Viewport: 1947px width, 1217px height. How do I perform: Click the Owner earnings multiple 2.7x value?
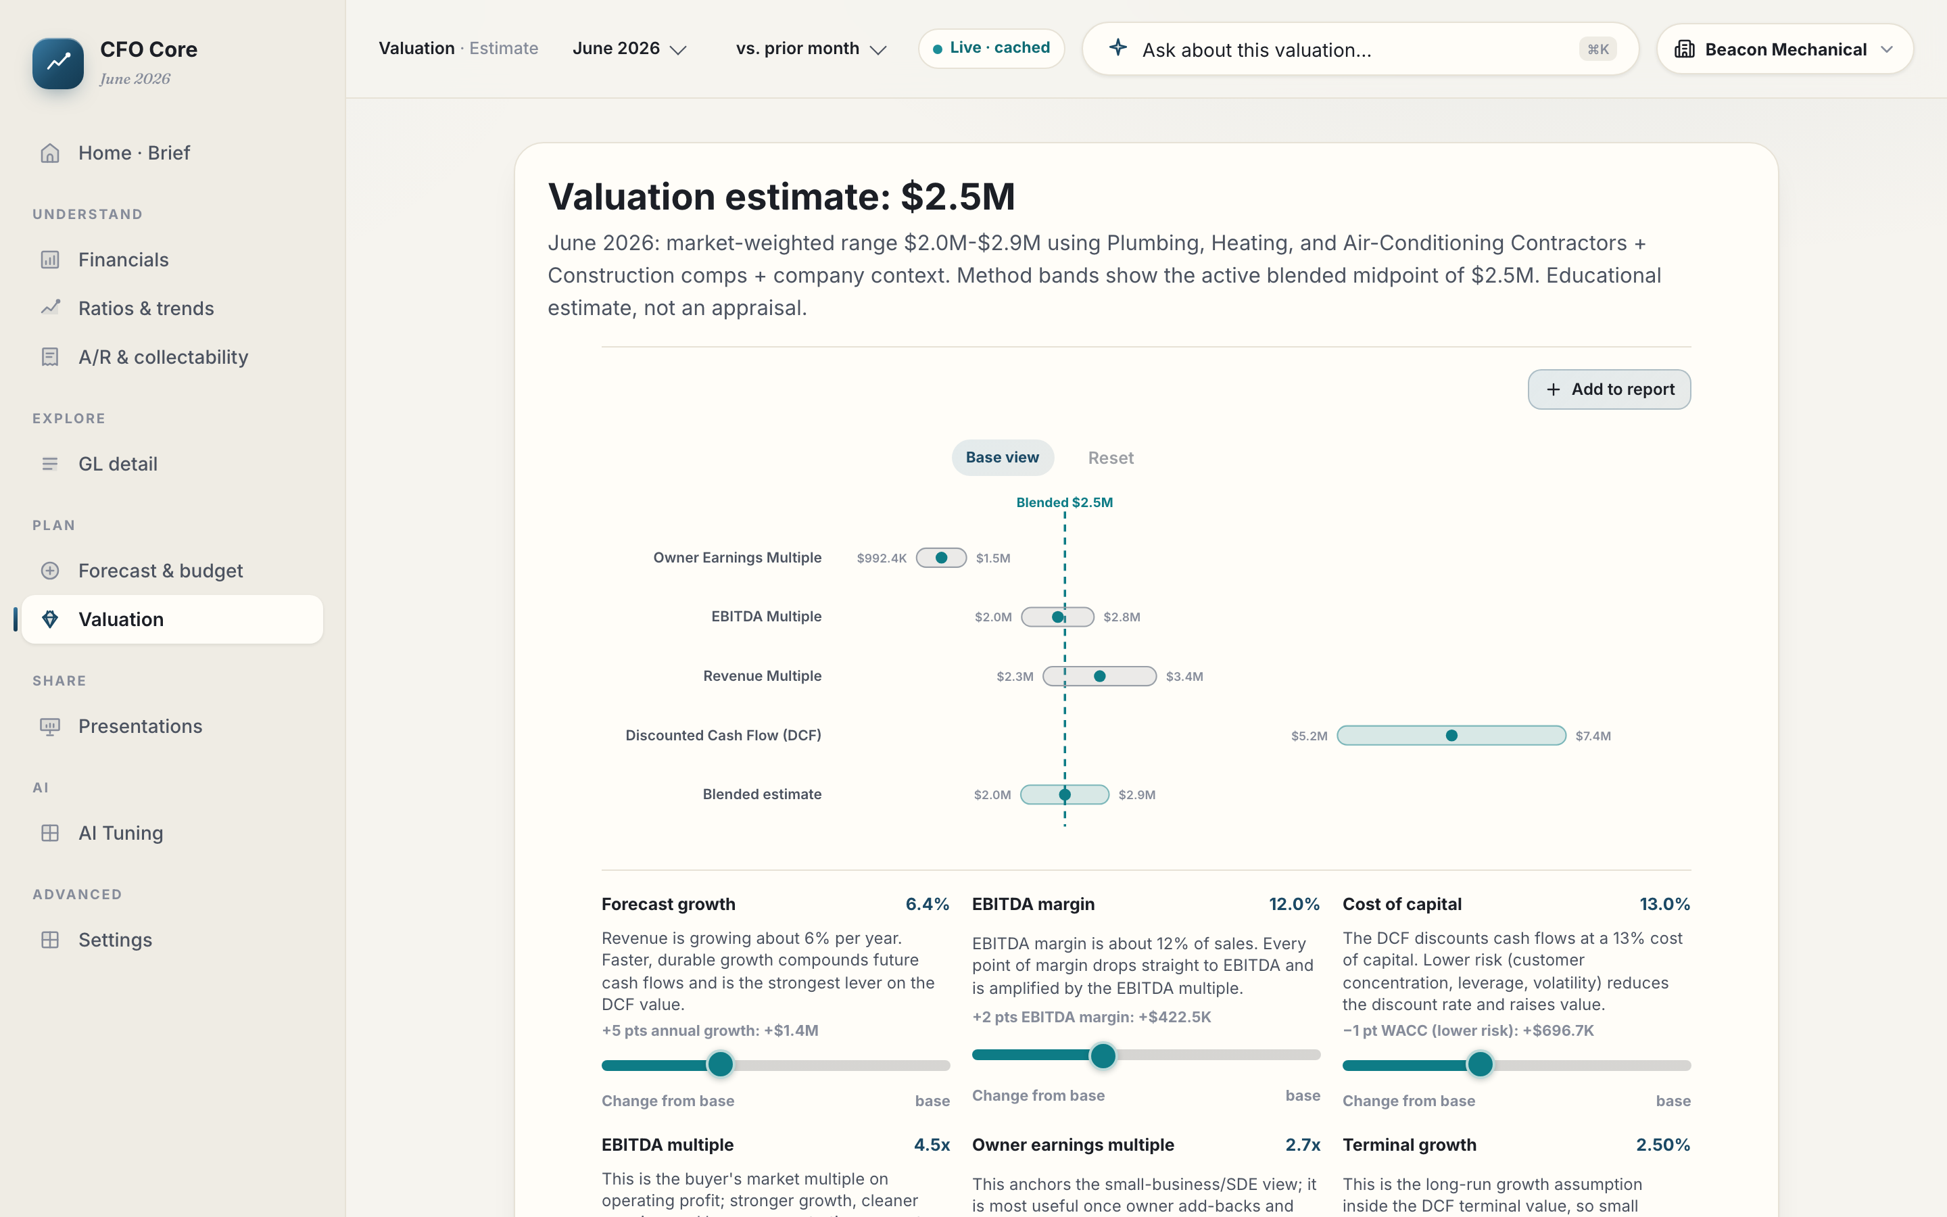(1303, 1145)
